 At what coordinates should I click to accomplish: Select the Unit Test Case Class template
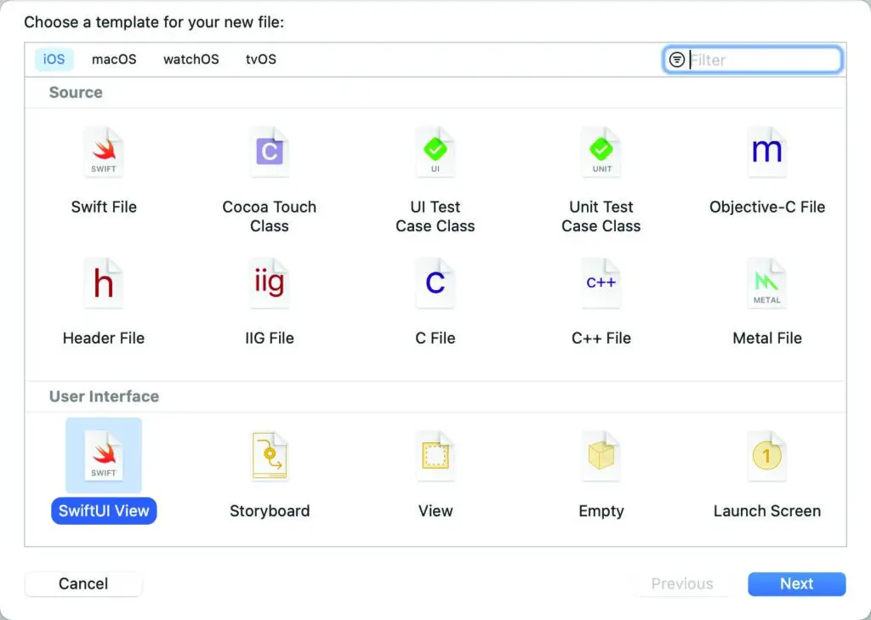click(601, 155)
